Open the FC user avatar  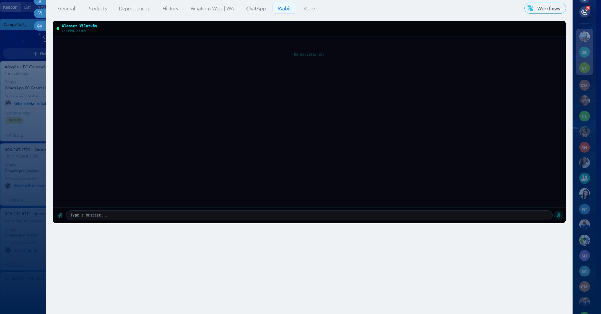(x=584, y=209)
